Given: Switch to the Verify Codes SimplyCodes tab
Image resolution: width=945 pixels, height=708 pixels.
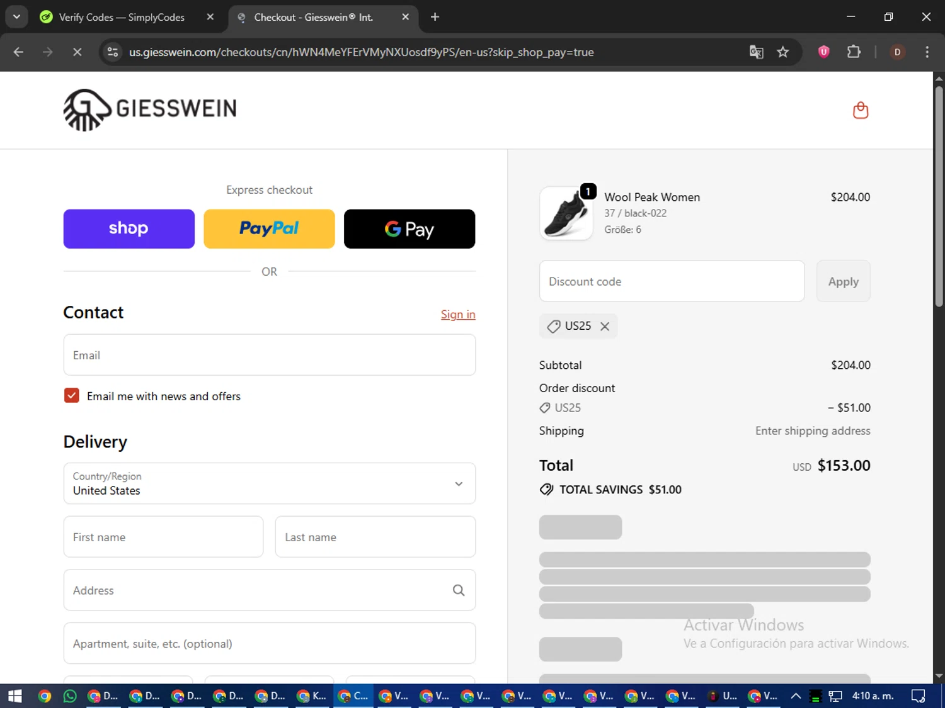Looking at the screenshot, I should [122, 17].
